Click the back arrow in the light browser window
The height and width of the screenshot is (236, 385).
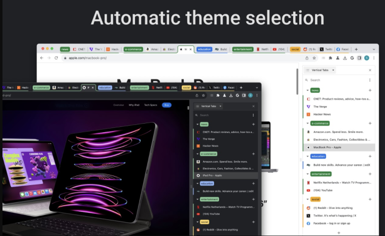tap(42, 58)
